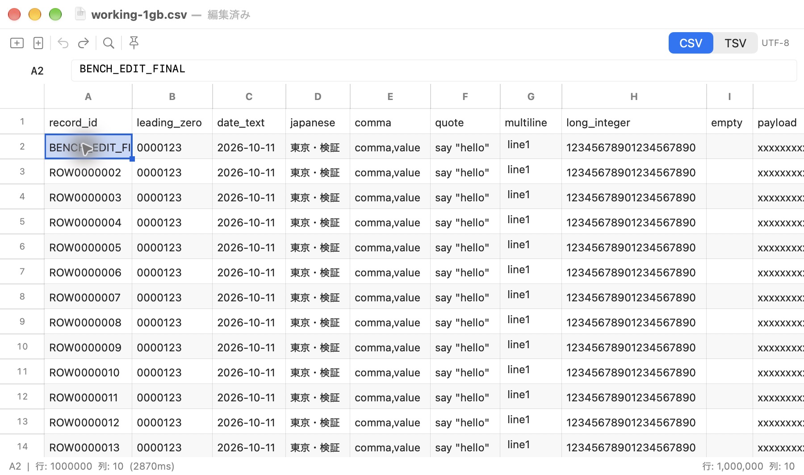Select the long integer cell in row 12
Viewport: 804px width, 475px height.
(x=634, y=397)
